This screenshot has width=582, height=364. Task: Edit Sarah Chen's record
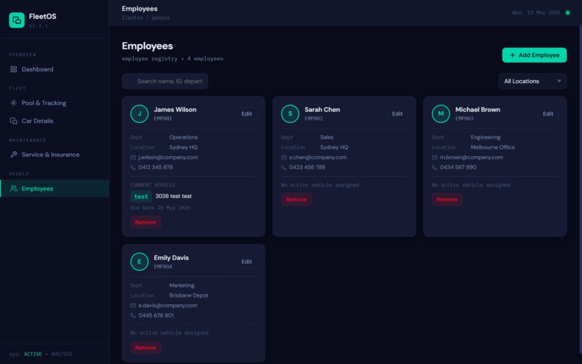point(397,113)
